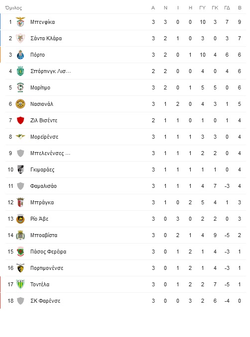This screenshot has height=337, width=250.
Task: Open the Πόρτο team name
Action: click(37, 55)
